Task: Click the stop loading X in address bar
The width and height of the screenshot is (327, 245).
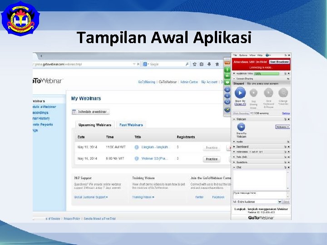Action: (x=138, y=64)
